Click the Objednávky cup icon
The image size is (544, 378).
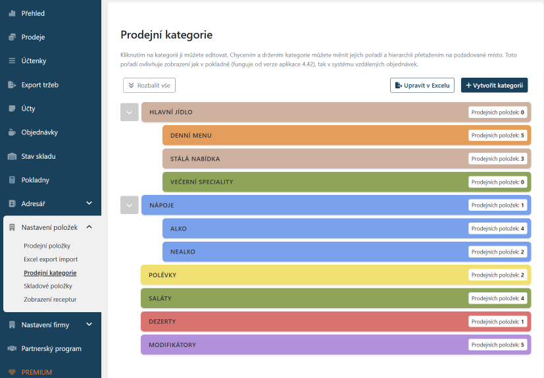click(x=12, y=132)
